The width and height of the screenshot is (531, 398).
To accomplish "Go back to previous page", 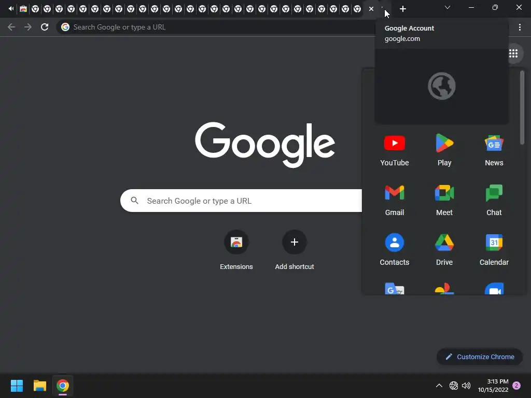I will (x=11, y=27).
